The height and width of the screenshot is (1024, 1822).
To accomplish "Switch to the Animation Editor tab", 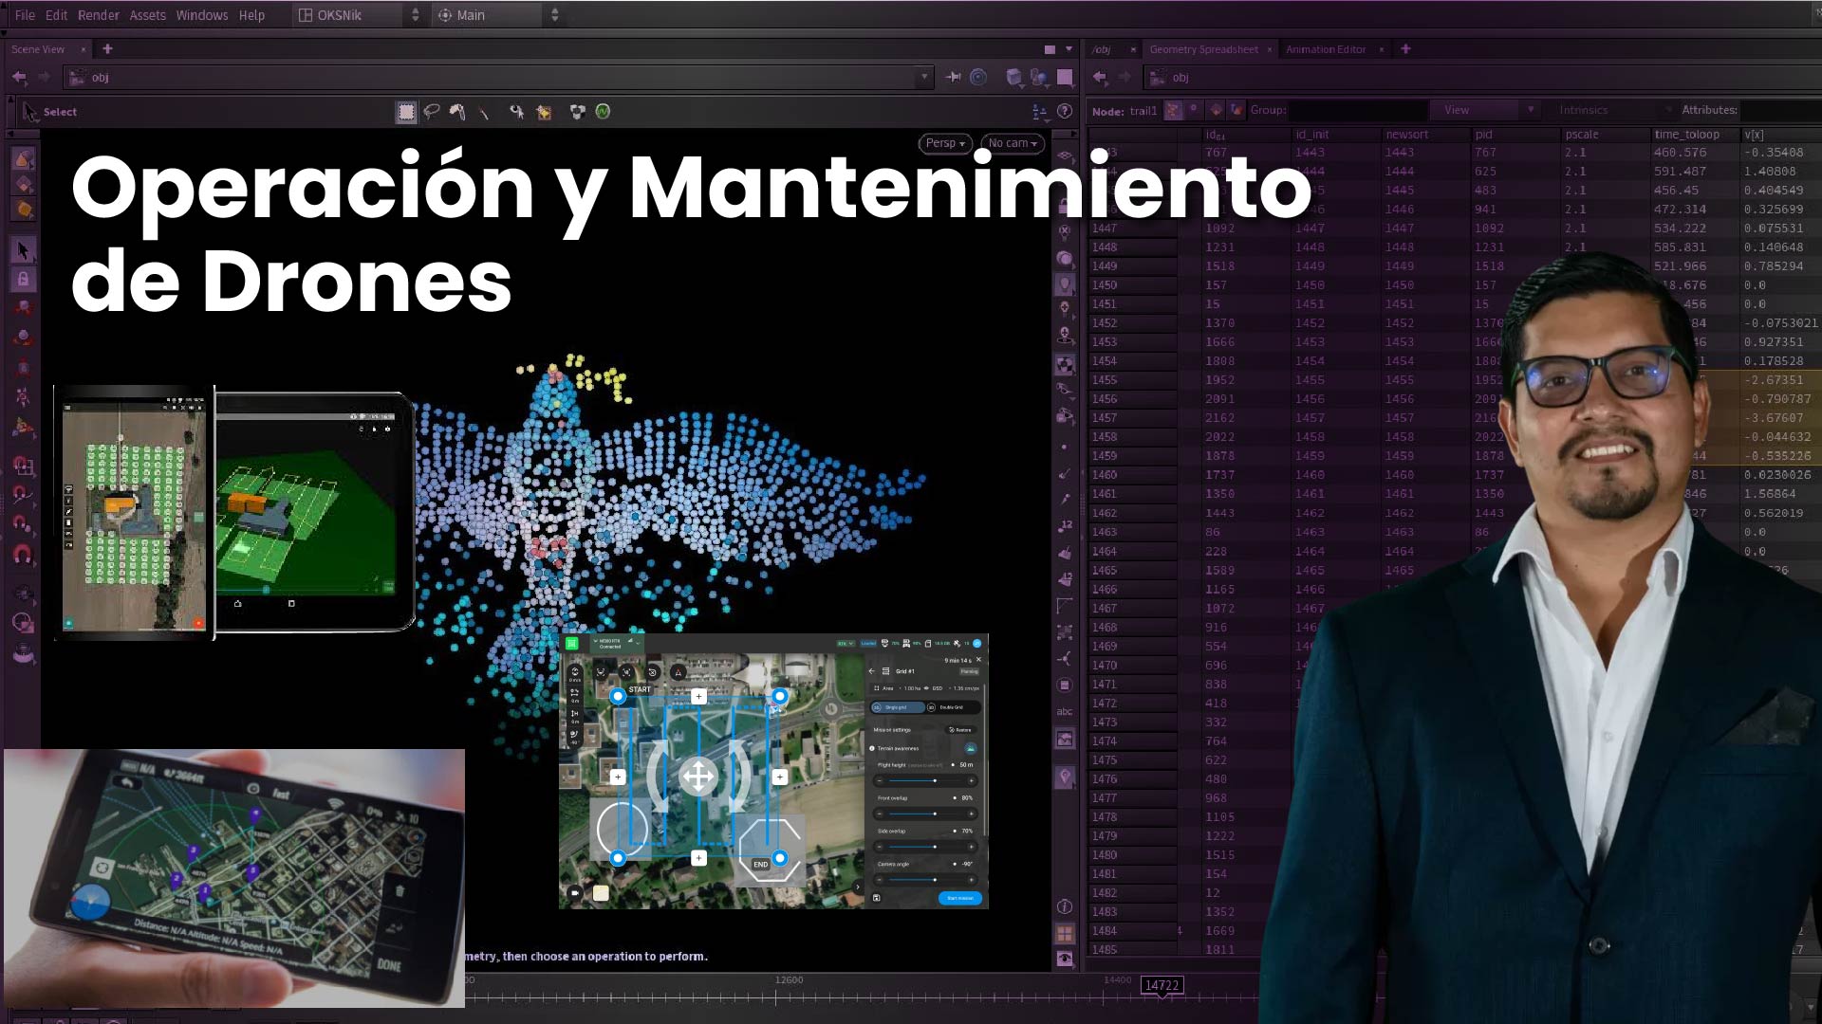I will tap(1325, 49).
